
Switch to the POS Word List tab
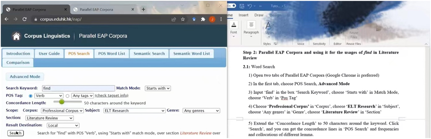[x=111, y=54]
